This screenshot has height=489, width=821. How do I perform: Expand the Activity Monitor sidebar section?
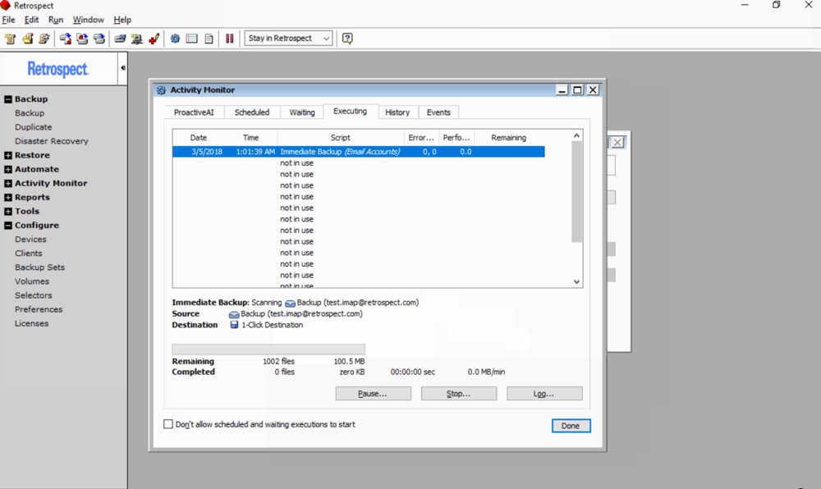[8, 184]
